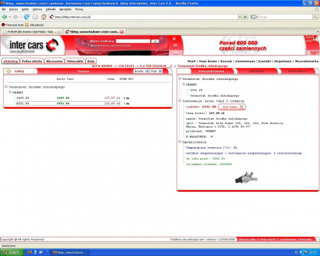This screenshot has height=256, width=320.
Task: Select product row 6551.88
Action: [x=68, y=104]
